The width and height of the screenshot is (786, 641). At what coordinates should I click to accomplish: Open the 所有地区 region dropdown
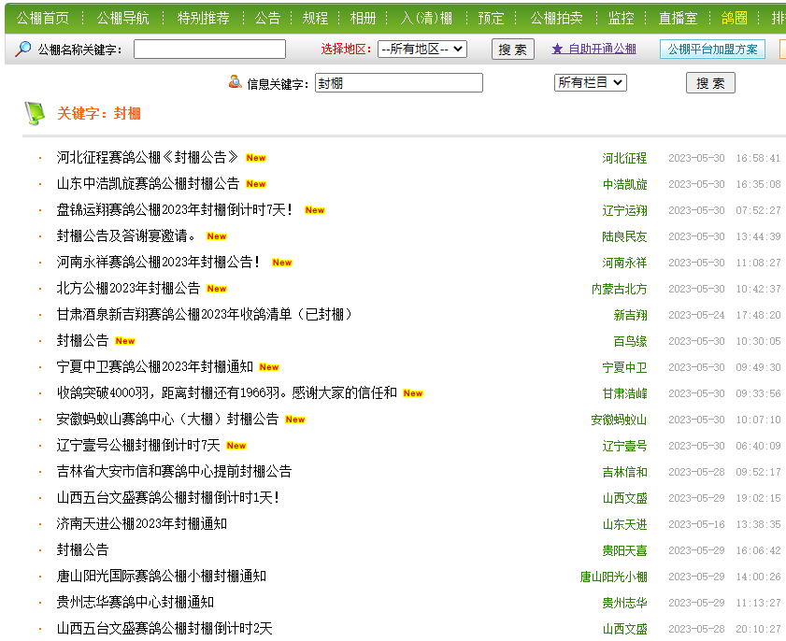pos(422,50)
